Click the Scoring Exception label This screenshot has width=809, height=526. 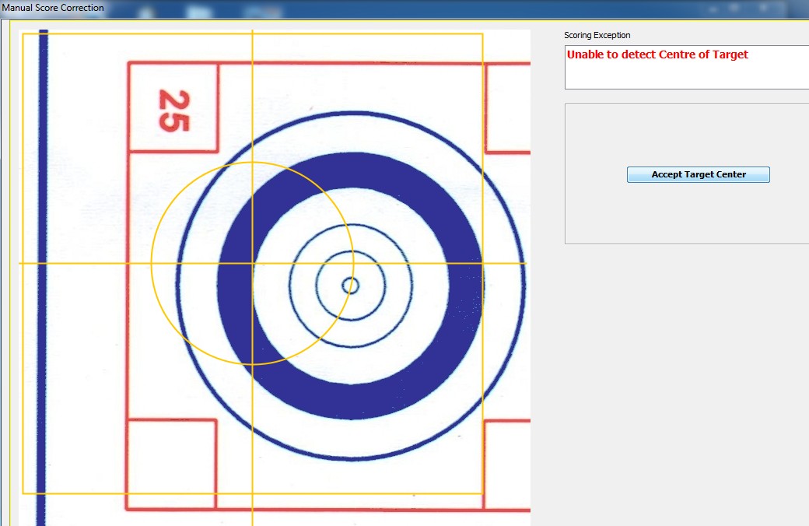tap(597, 35)
